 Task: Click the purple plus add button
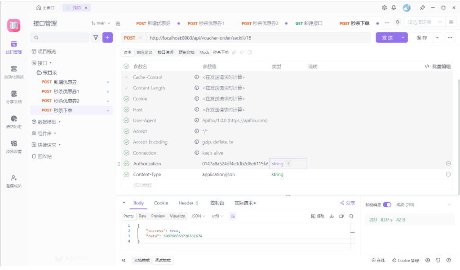point(107,38)
